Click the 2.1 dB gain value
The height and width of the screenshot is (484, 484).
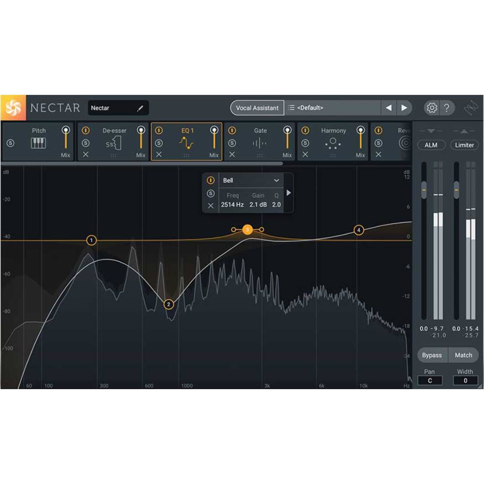[x=258, y=205]
